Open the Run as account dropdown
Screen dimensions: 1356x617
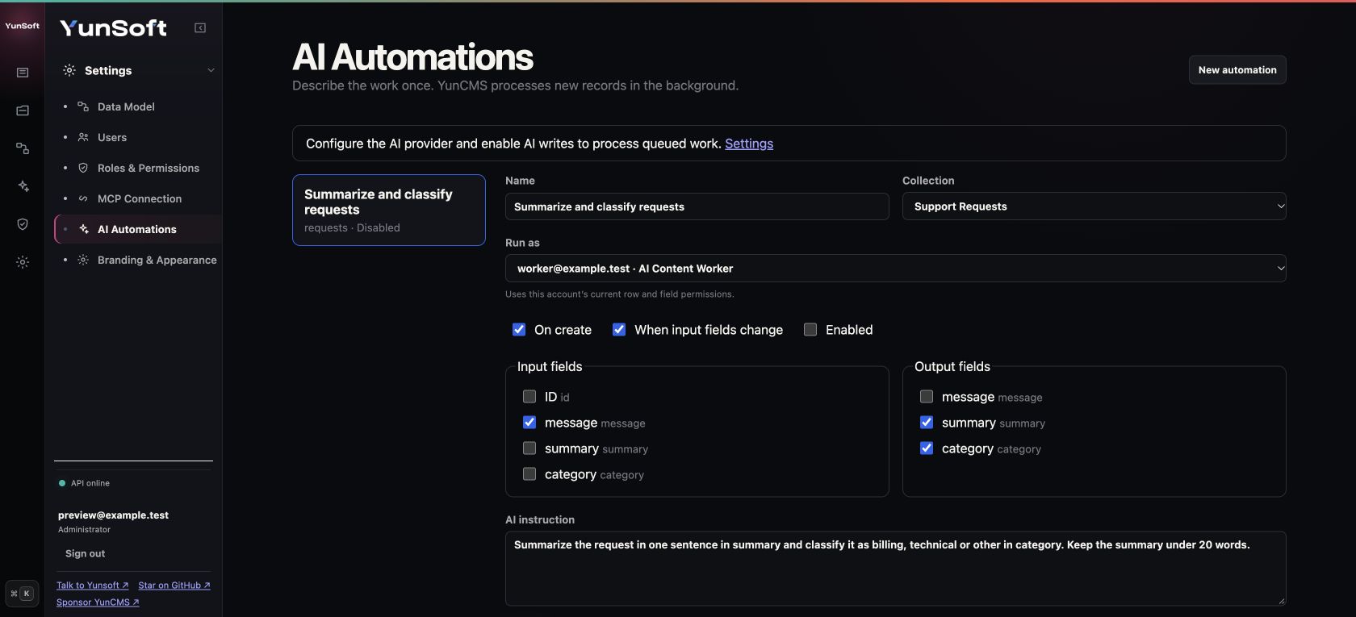tap(896, 269)
